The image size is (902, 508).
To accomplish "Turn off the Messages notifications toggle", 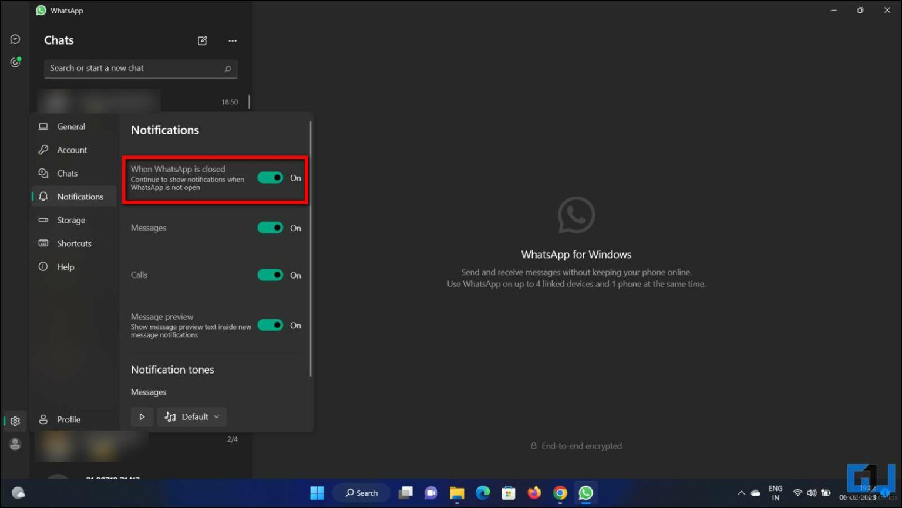I will pos(270,228).
